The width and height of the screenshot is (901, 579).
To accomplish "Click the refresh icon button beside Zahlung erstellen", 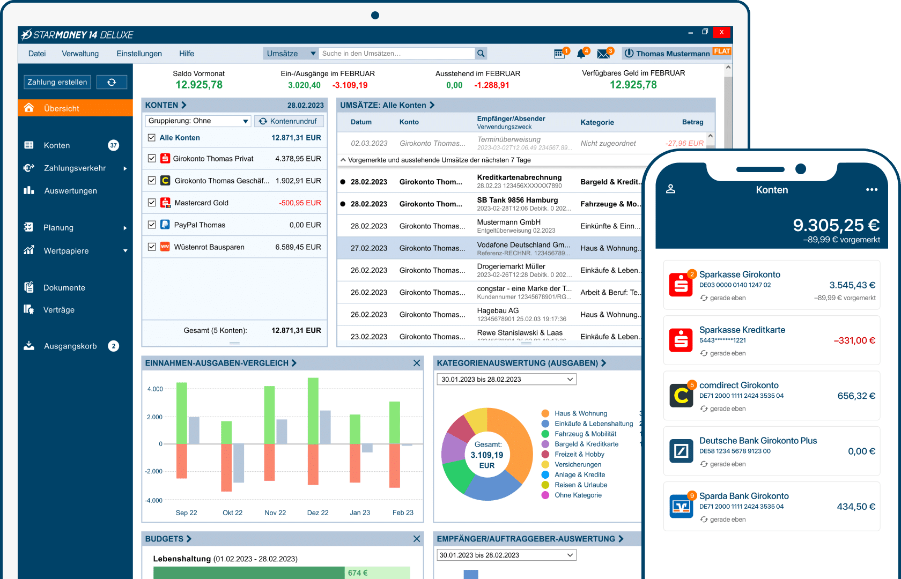I will click(x=112, y=82).
